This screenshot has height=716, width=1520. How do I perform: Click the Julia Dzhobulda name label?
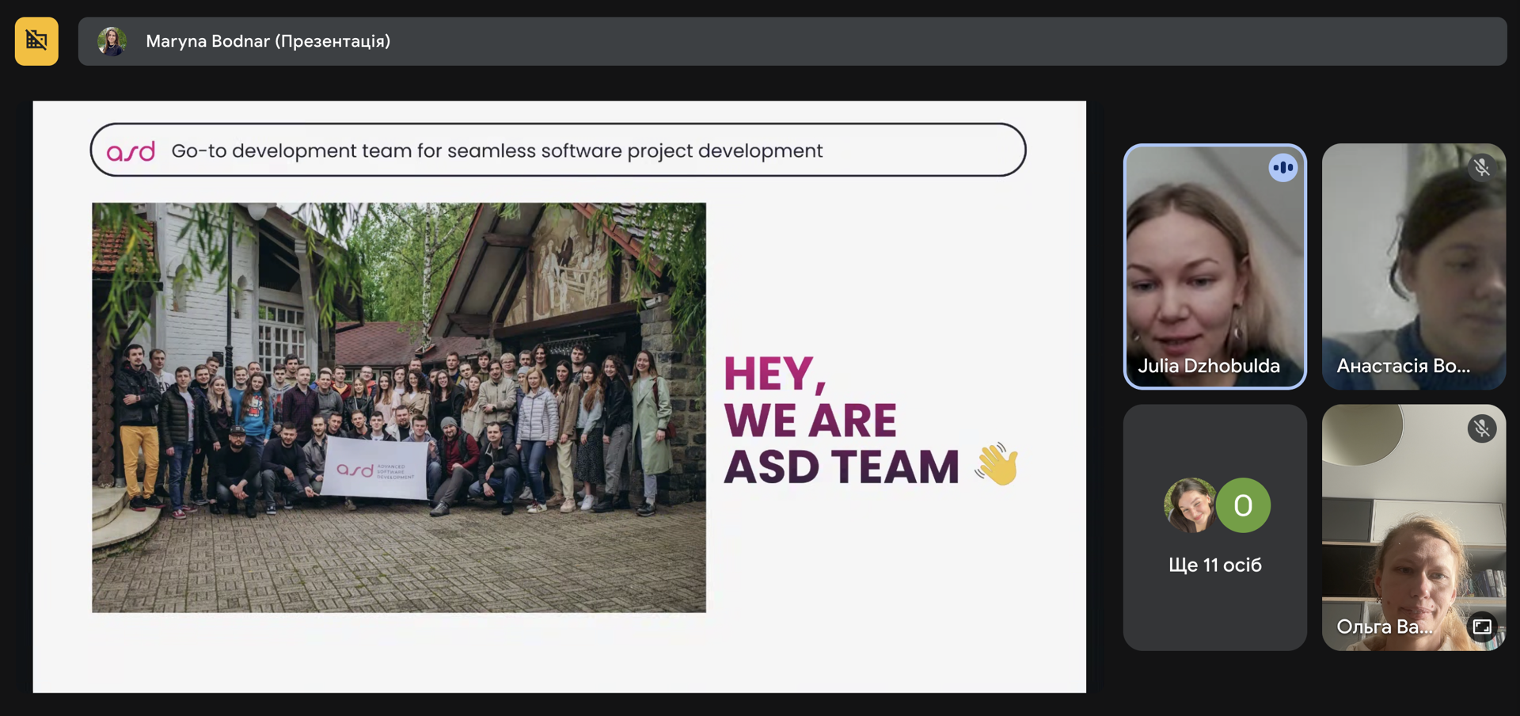pos(1209,366)
